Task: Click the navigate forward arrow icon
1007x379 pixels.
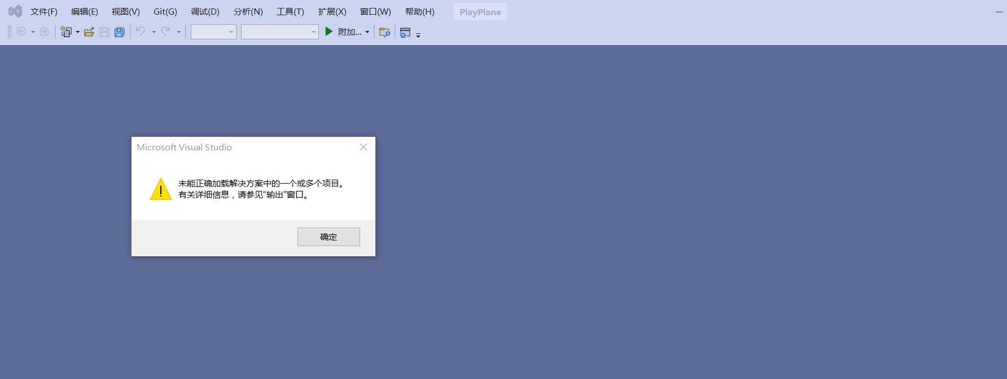Action: coord(44,32)
